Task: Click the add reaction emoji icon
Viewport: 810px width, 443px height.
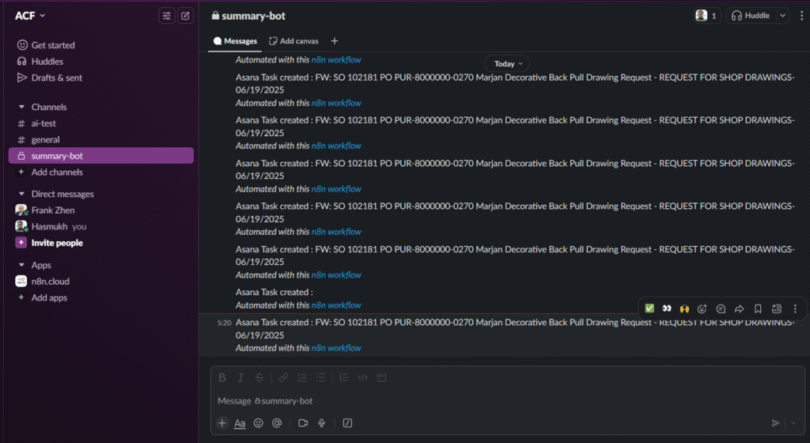Action: pos(702,309)
